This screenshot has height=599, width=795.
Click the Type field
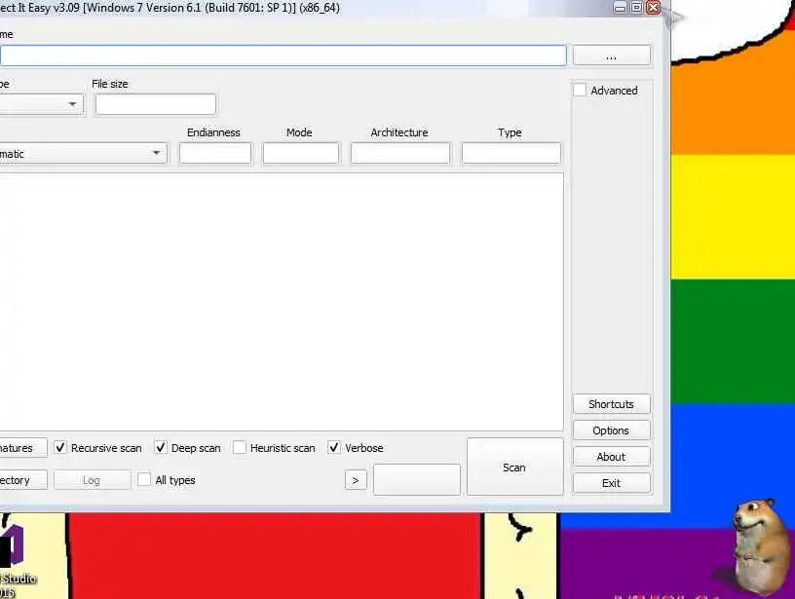(x=511, y=153)
